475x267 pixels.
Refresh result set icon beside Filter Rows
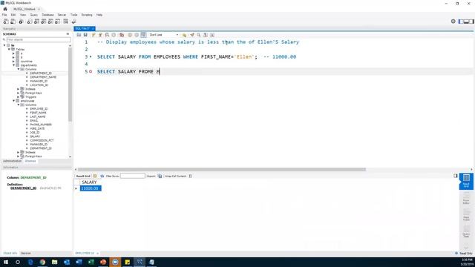coord(102,177)
